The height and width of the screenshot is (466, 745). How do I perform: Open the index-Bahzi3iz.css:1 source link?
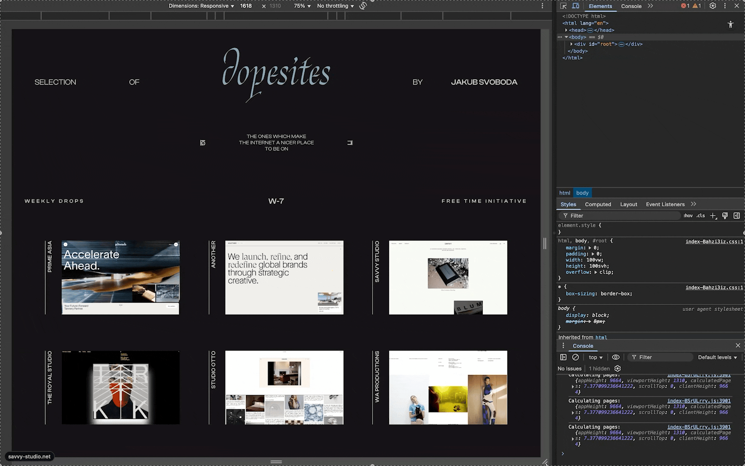tap(714, 241)
